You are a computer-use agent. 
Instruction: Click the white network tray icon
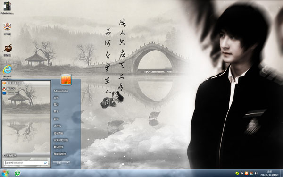[x=242, y=173]
